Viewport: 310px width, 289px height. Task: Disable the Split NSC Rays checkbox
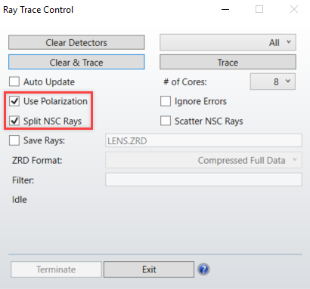click(14, 121)
